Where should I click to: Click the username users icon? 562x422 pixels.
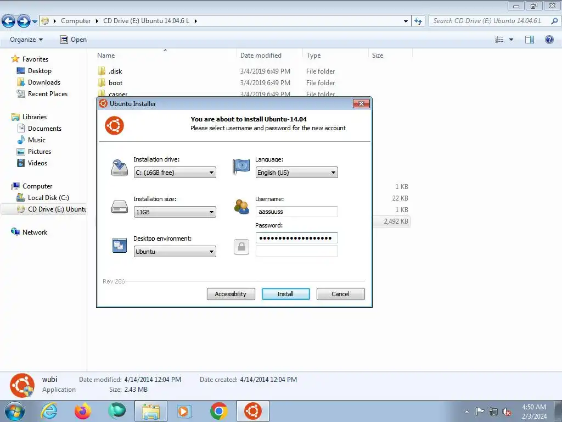coord(241,207)
